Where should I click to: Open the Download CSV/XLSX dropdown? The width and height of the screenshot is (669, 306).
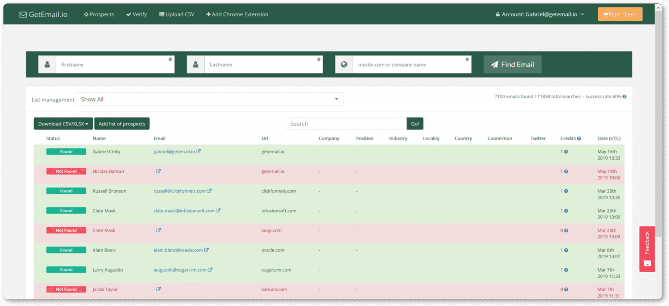[63, 124]
